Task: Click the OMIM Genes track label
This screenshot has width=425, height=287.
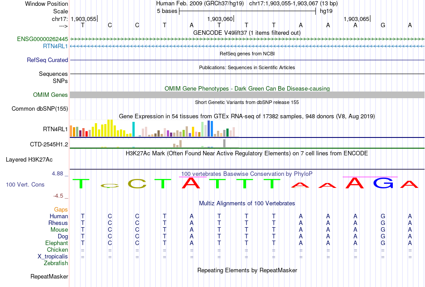Action: coord(51,95)
